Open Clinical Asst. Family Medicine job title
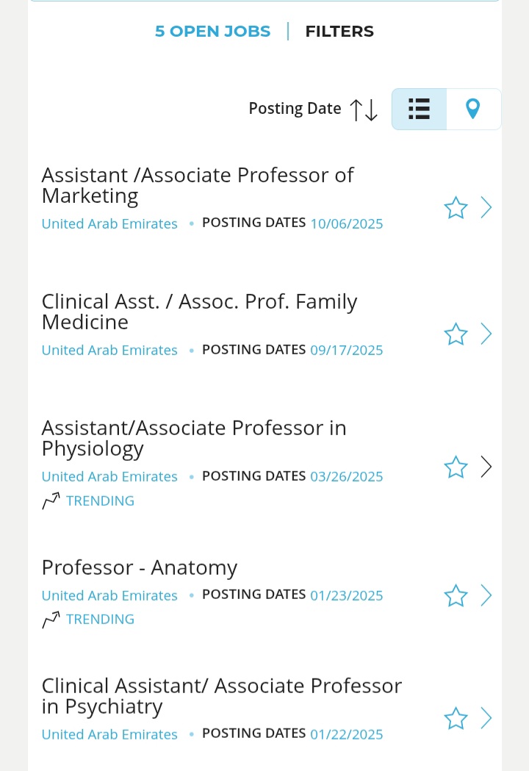The width and height of the screenshot is (529, 771). pyautogui.click(x=199, y=312)
